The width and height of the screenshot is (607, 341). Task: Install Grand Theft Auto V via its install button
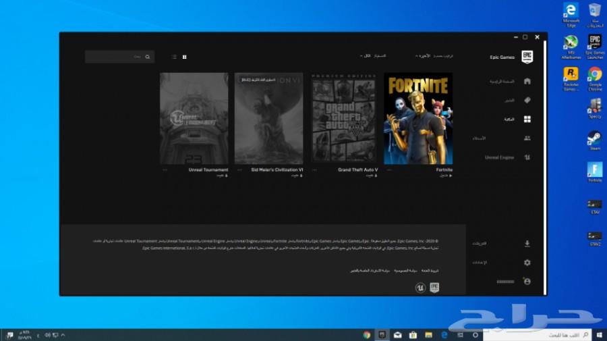(372, 176)
